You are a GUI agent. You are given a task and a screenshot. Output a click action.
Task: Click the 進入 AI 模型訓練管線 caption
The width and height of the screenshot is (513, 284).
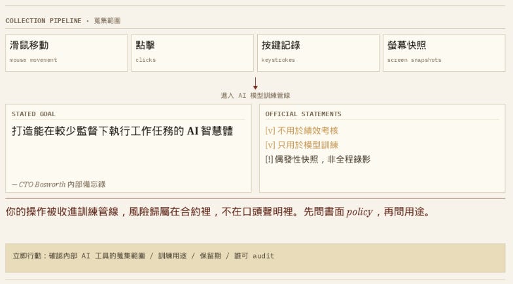click(x=255, y=95)
